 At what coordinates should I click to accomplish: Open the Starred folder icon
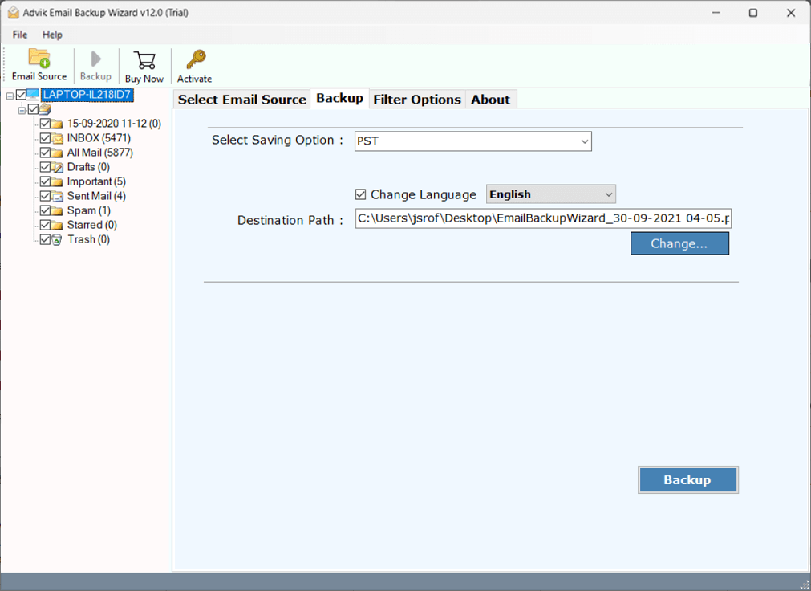click(x=58, y=224)
